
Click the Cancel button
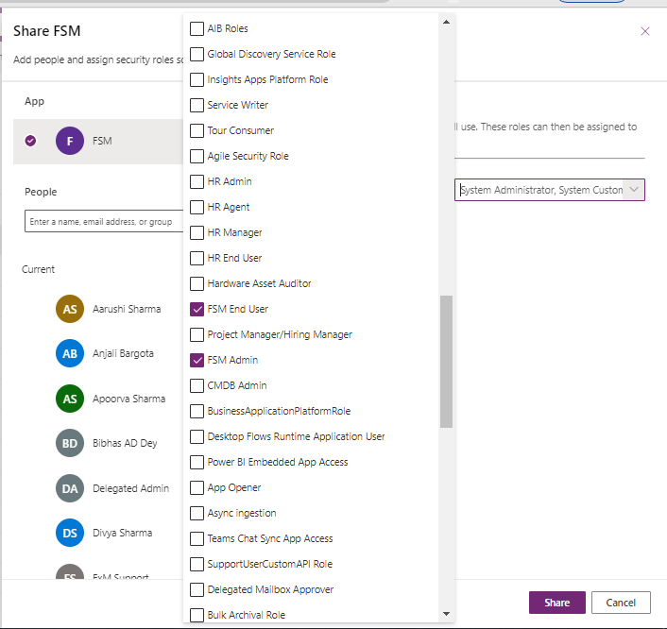point(621,603)
